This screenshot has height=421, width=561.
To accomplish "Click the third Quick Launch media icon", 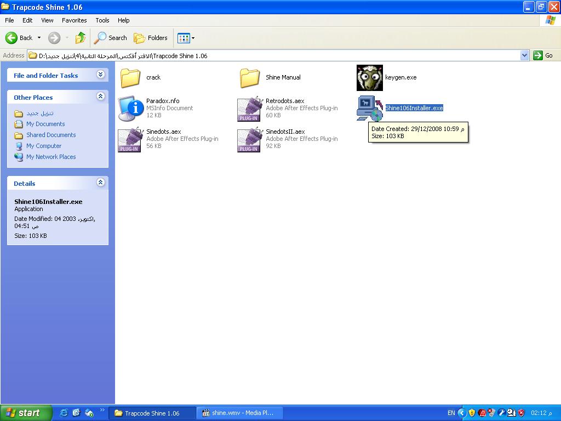I will (x=89, y=413).
